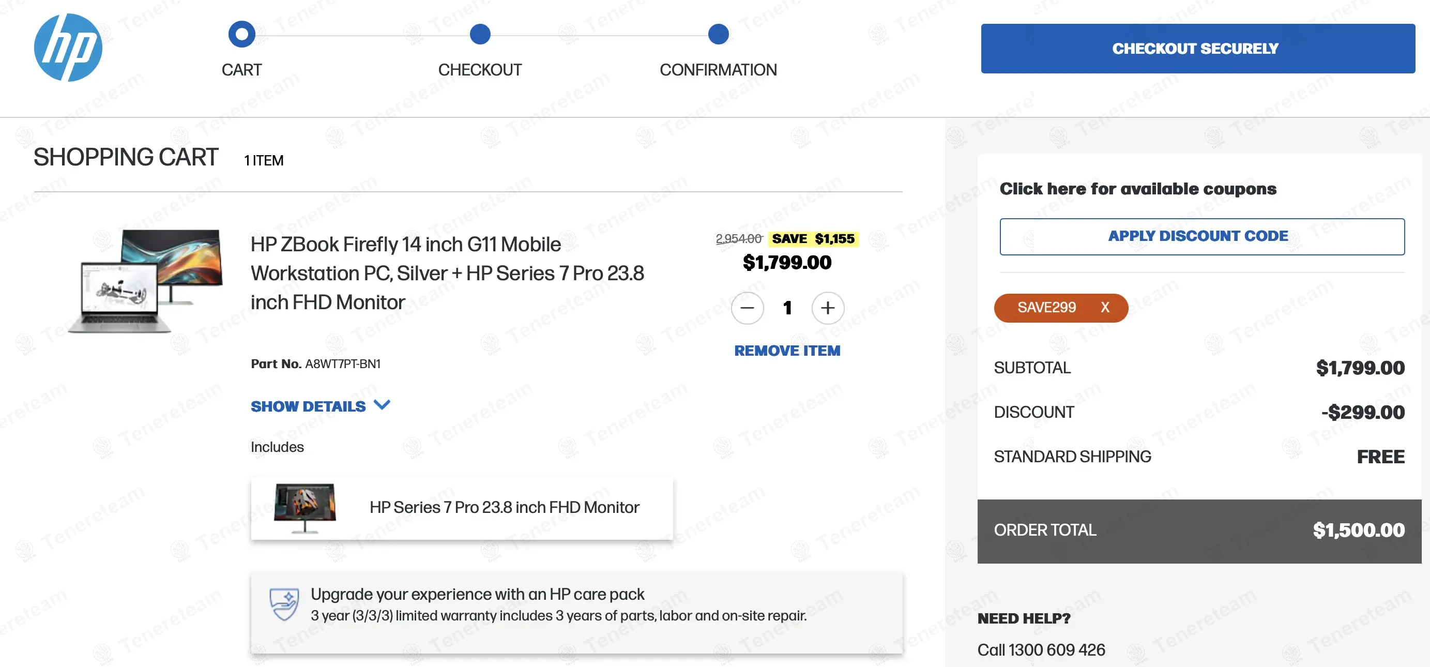
Task: Open ZBook Firefly laptop bundle thumbnail
Action: pyautogui.click(x=145, y=281)
